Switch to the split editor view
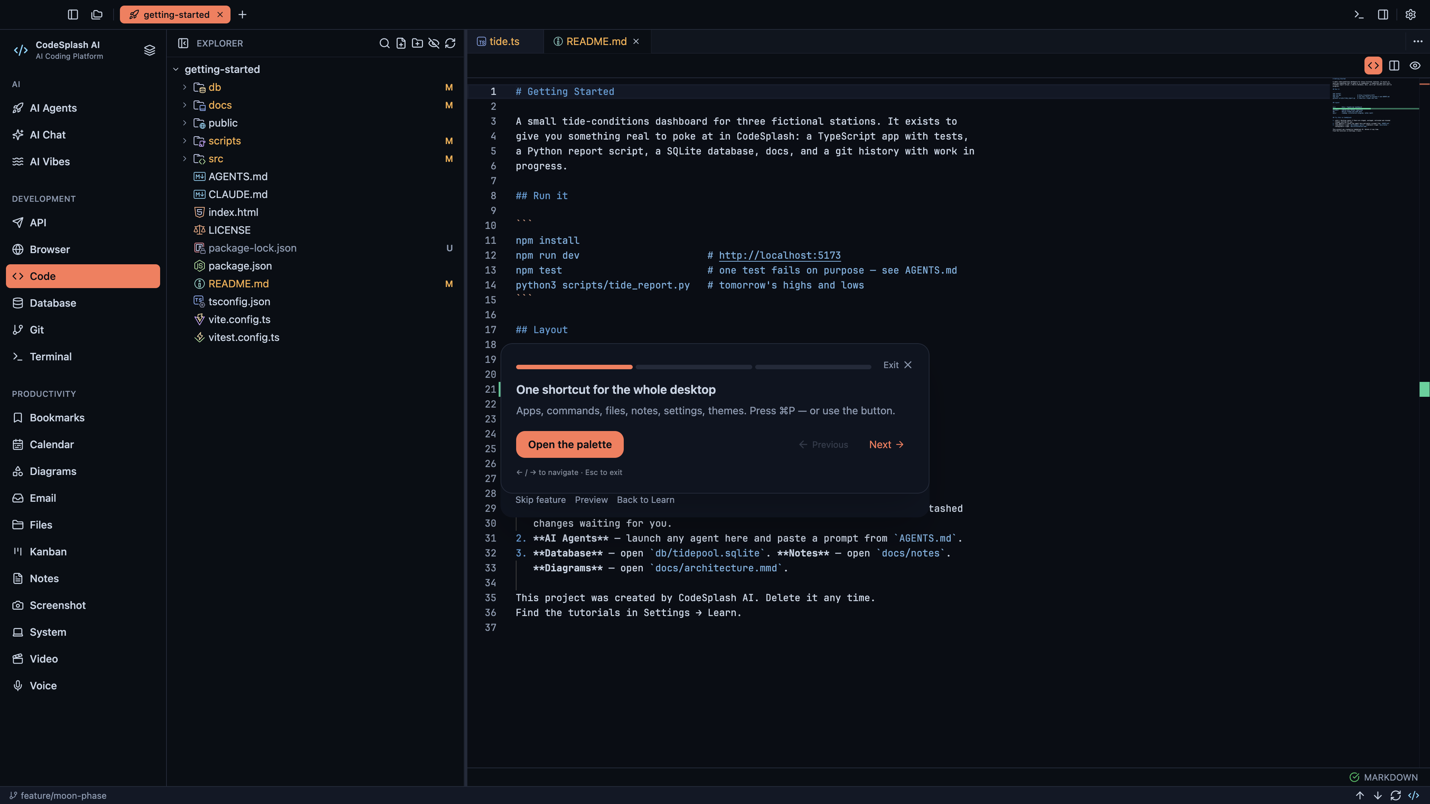Viewport: 1430px width, 804px height. coord(1394,66)
